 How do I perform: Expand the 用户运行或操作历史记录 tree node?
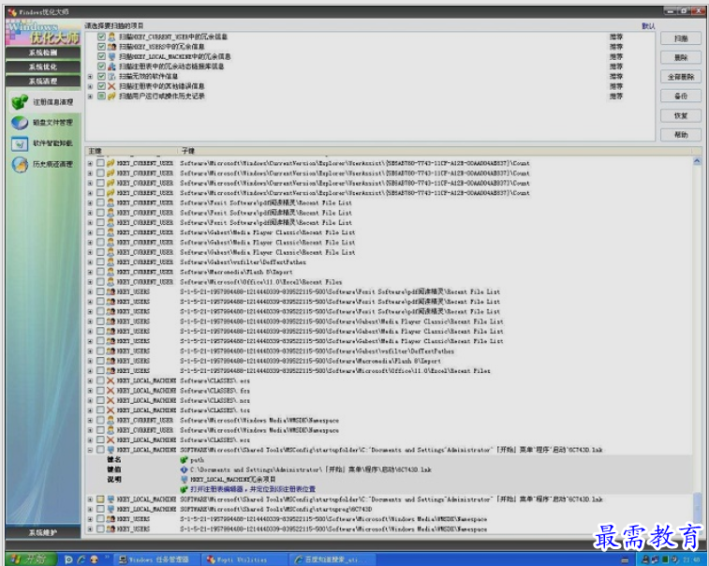(91, 96)
